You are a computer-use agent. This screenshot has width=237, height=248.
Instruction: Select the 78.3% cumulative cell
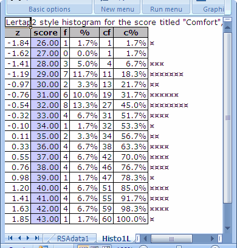131,177
